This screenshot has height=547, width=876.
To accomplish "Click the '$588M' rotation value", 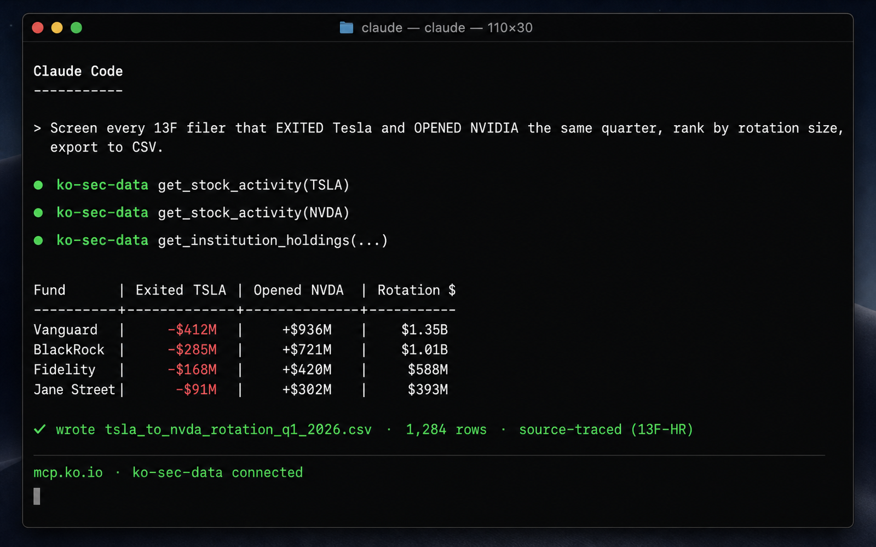I will (x=428, y=370).
